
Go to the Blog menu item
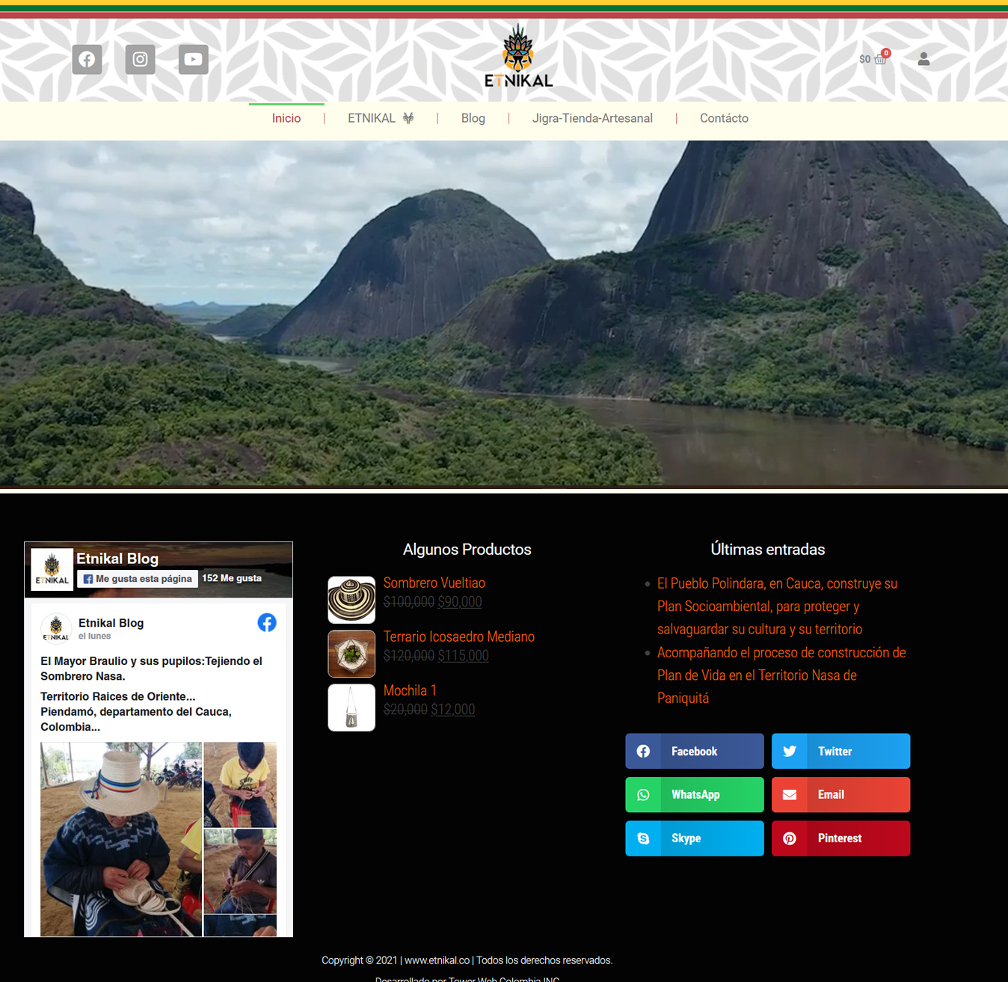473,118
